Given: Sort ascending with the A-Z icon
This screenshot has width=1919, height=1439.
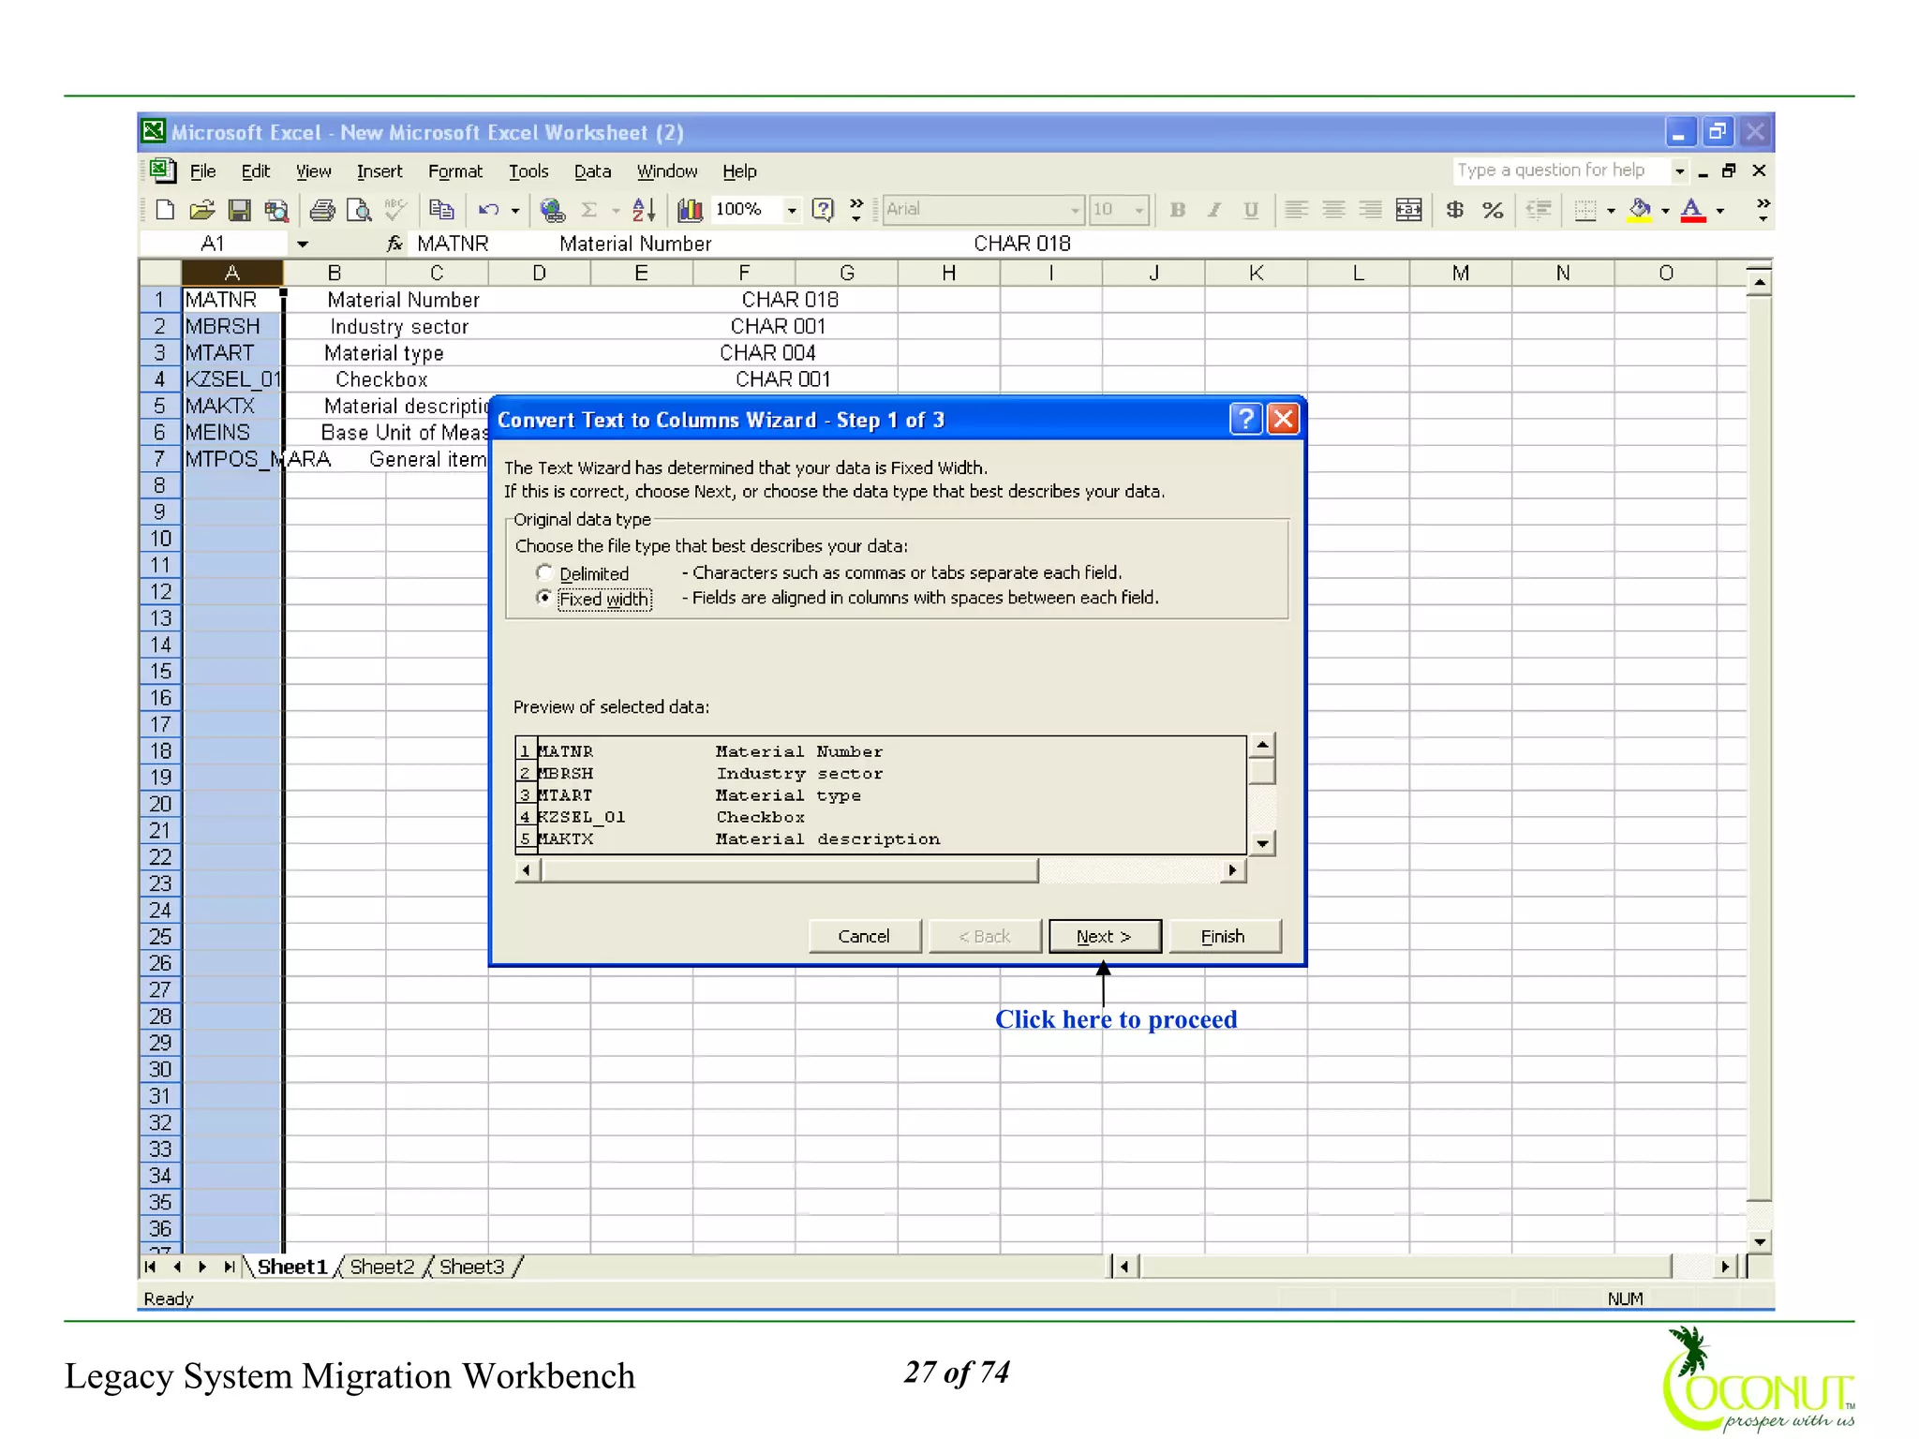Looking at the screenshot, I should [643, 210].
